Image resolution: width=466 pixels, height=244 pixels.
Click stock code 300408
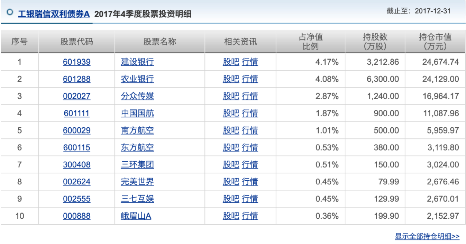pyautogui.click(x=77, y=165)
